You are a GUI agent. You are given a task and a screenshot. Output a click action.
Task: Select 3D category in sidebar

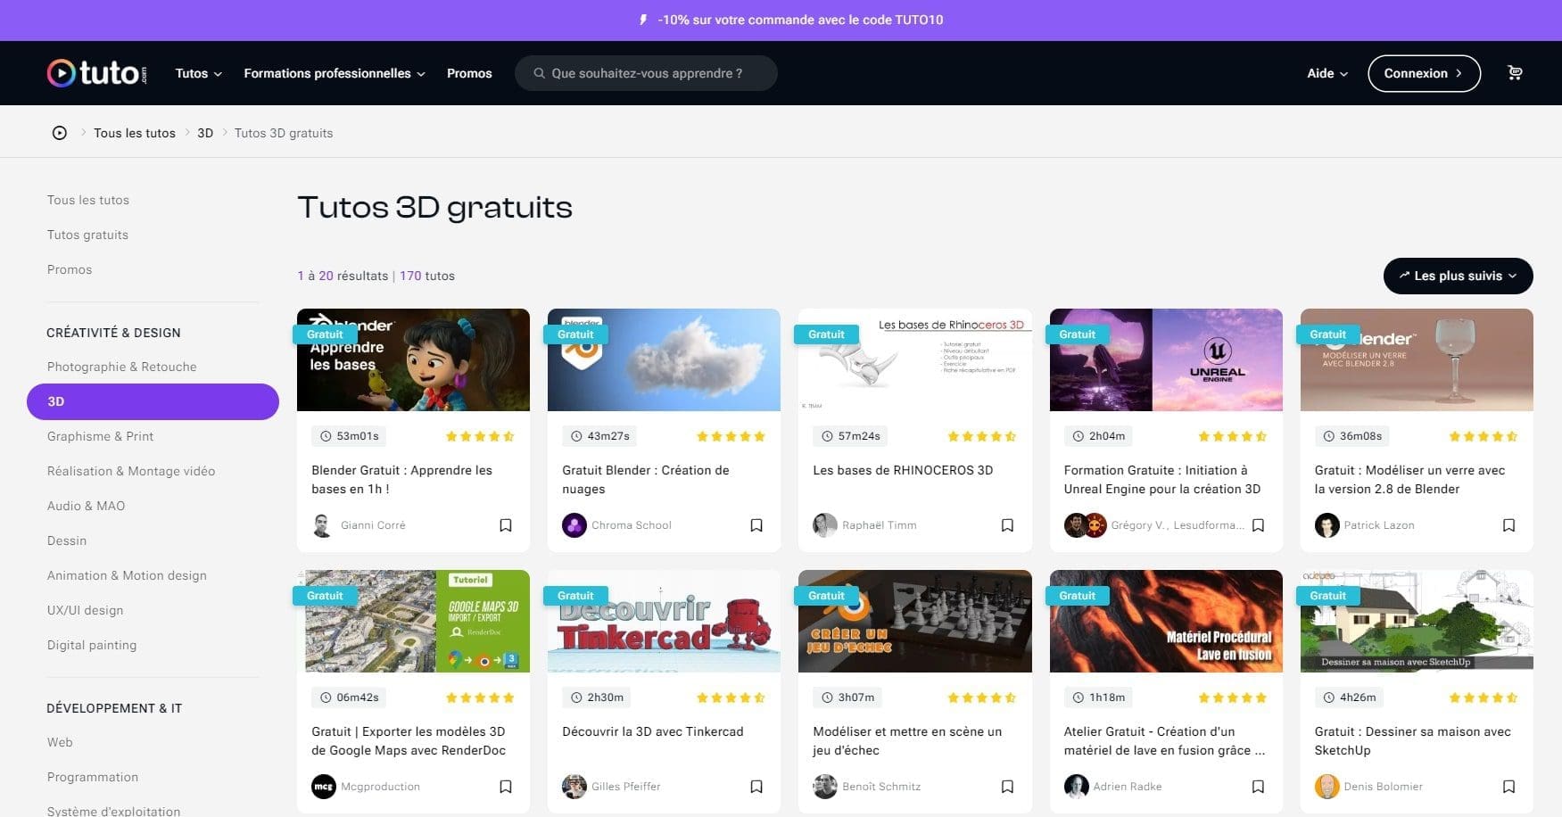tap(153, 401)
